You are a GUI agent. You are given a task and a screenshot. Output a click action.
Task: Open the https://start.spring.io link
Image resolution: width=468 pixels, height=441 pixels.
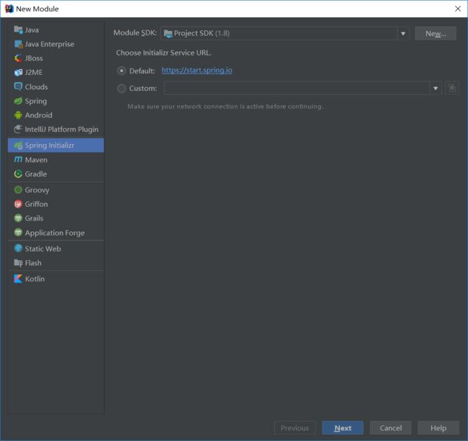tap(197, 71)
